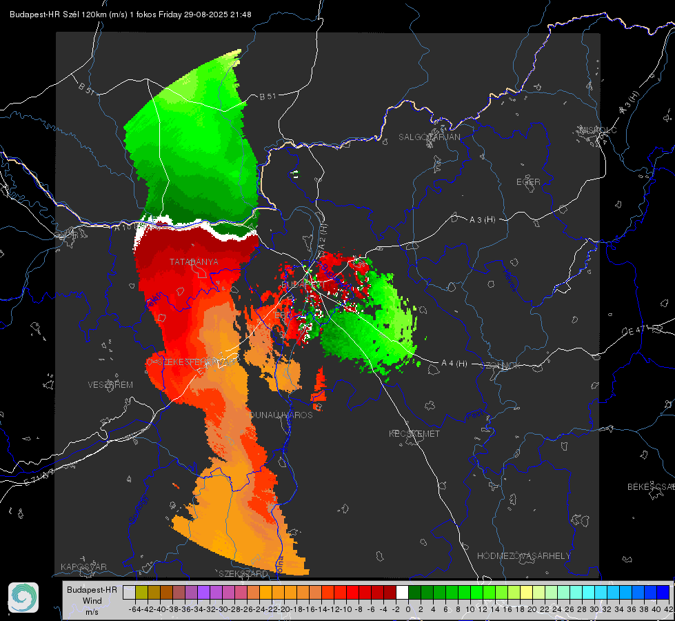Click the white legend swatch between -2 and 0
Viewport: 675px width, 621px height.
(402, 593)
